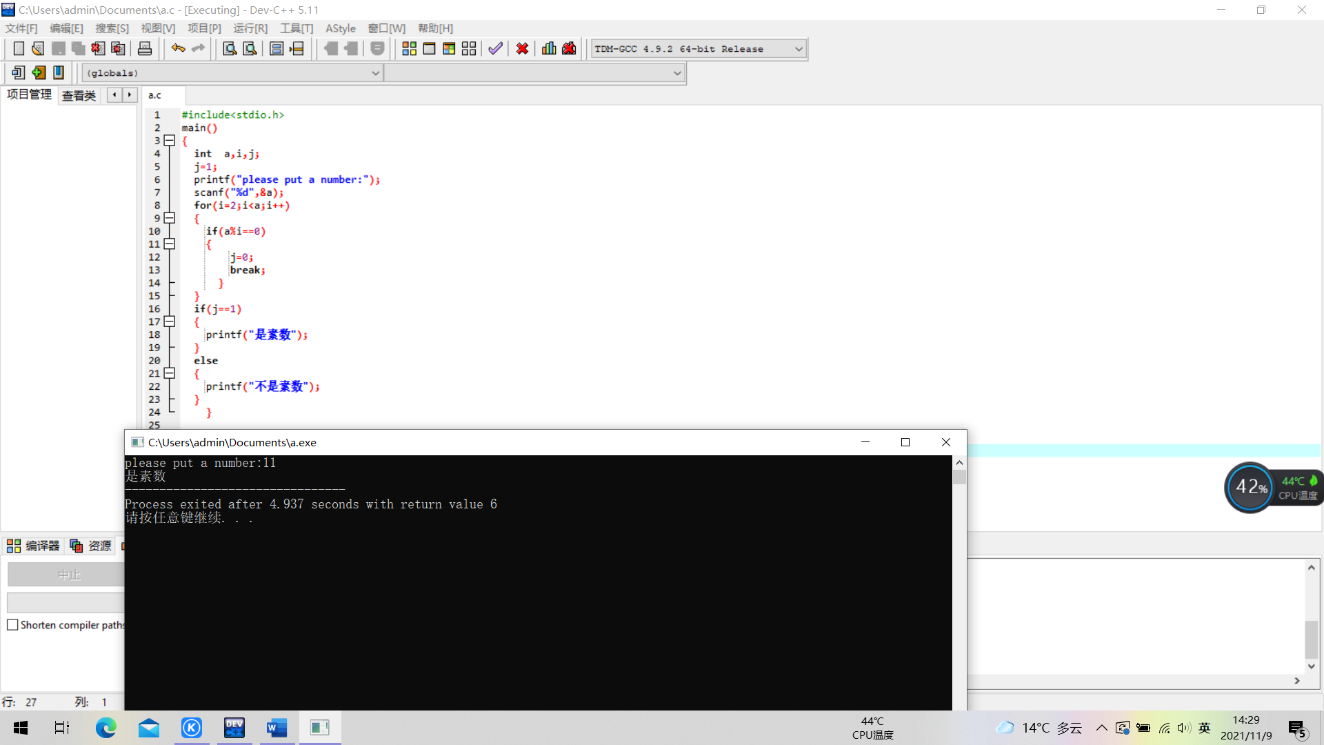The image size is (1324, 745).
Task: Open the AStyle menu
Action: click(340, 28)
